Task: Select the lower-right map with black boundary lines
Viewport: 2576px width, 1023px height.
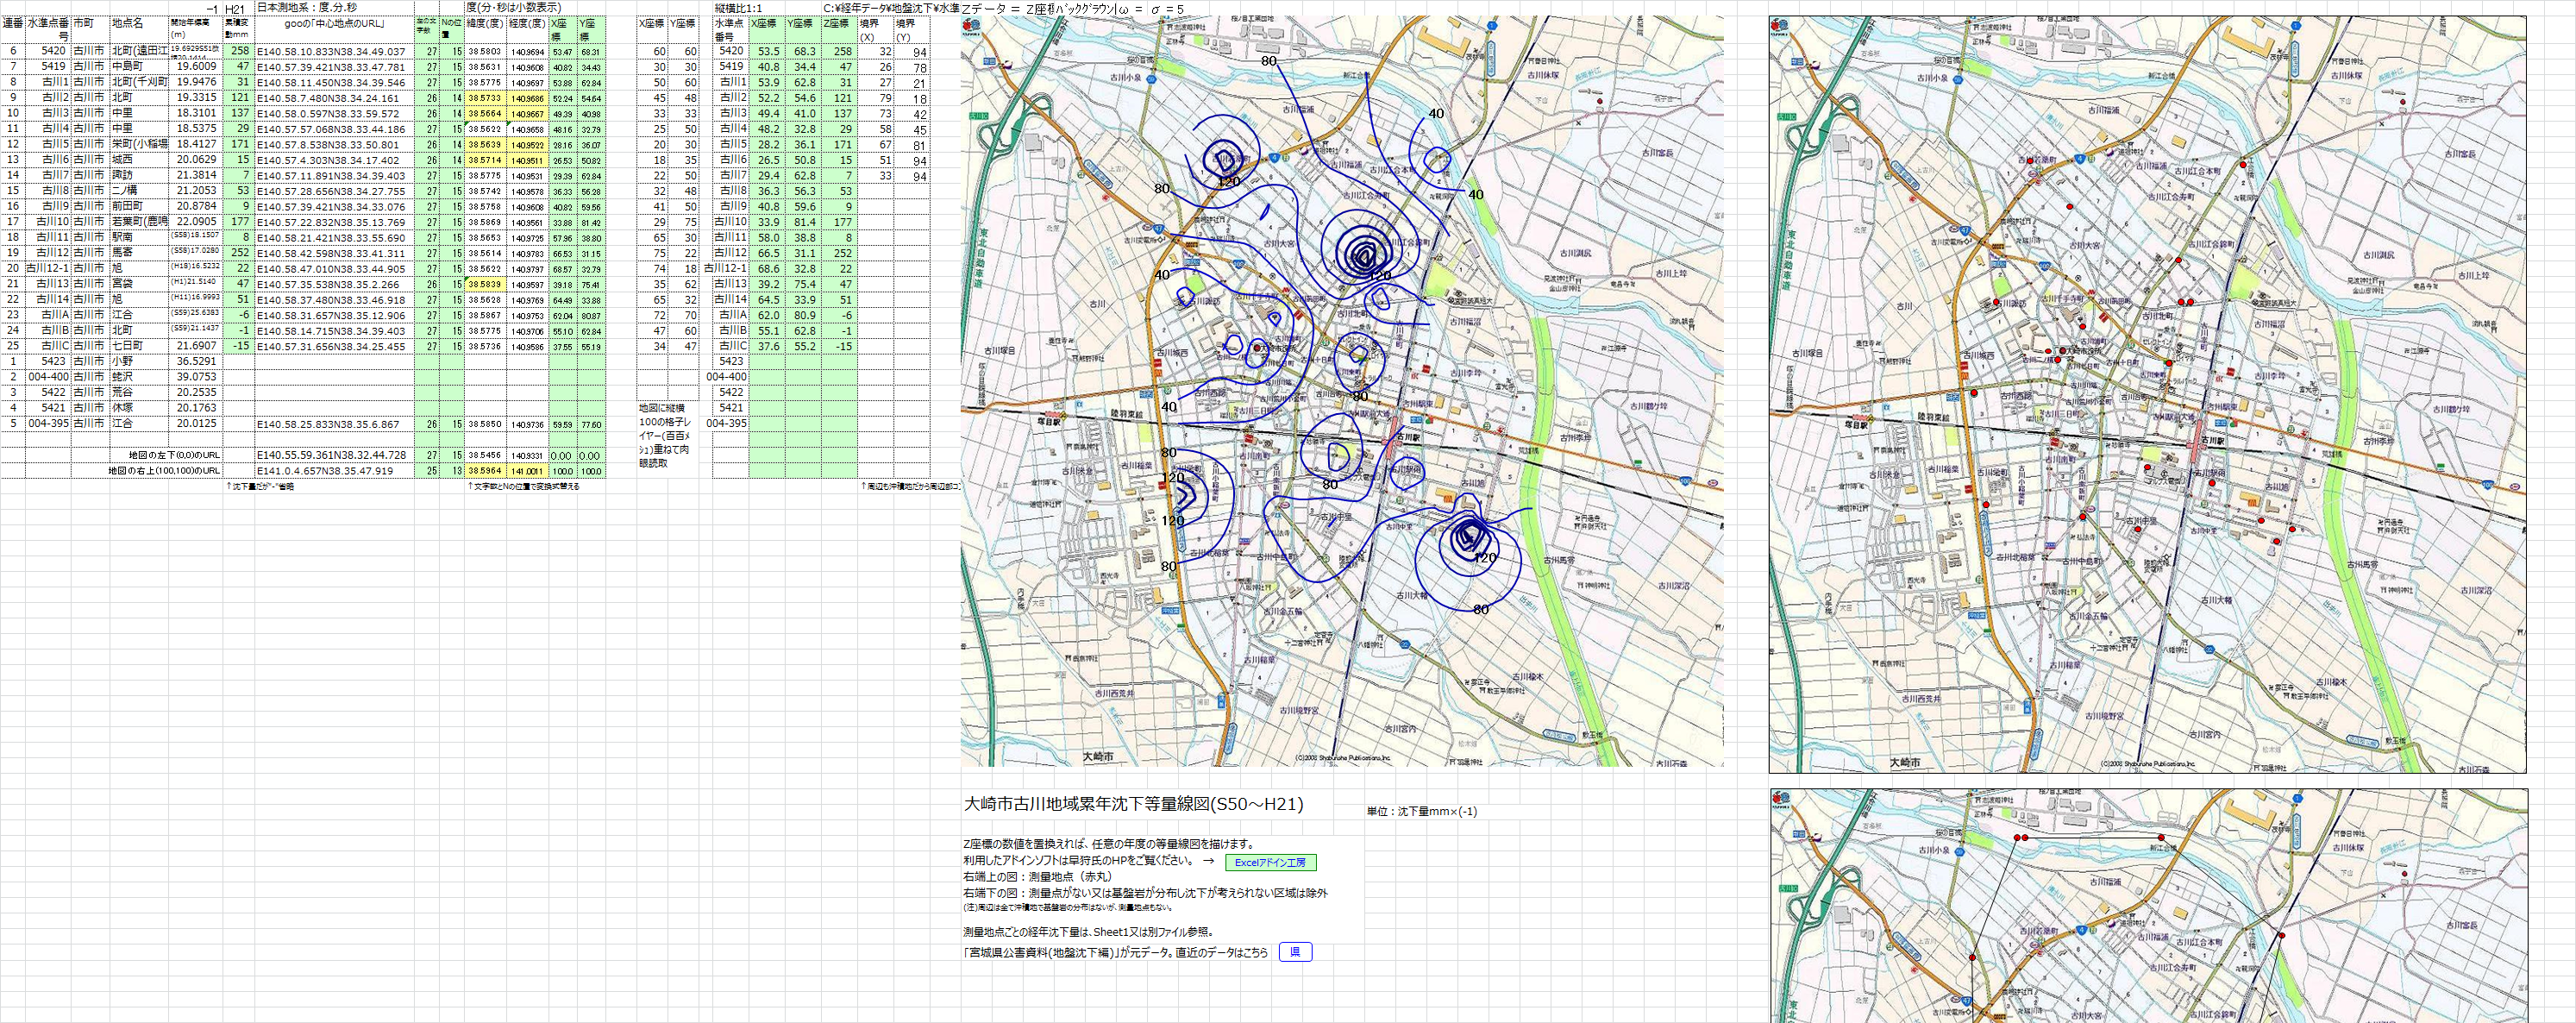Action: click(x=2148, y=906)
